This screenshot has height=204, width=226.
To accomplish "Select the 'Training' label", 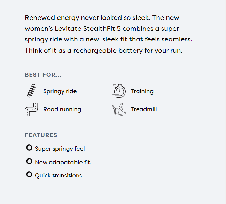I will pos(142,91).
